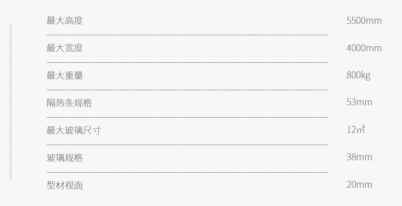Select the 12㎡ glass size value
This screenshot has height=206, width=402.
point(356,129)
